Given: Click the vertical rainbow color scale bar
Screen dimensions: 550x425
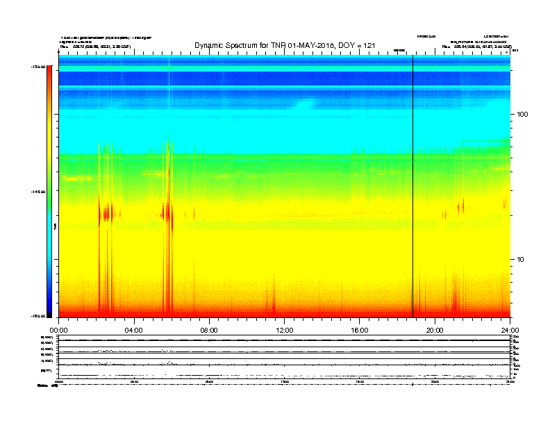Looking at the screenshot, I should [x=49, y=192].
